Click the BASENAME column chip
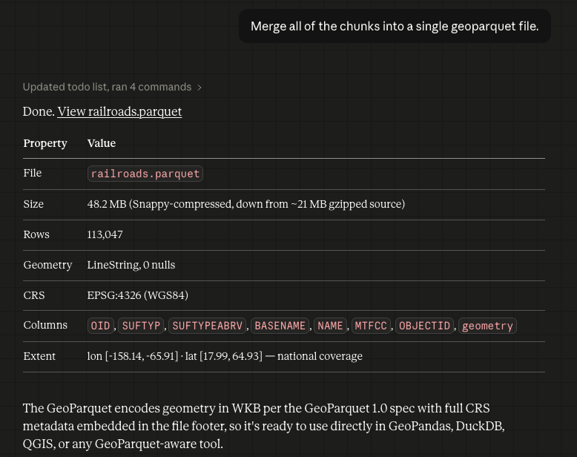Image resolution: width=577 pixels, height=457 pixels. point(280,326)
